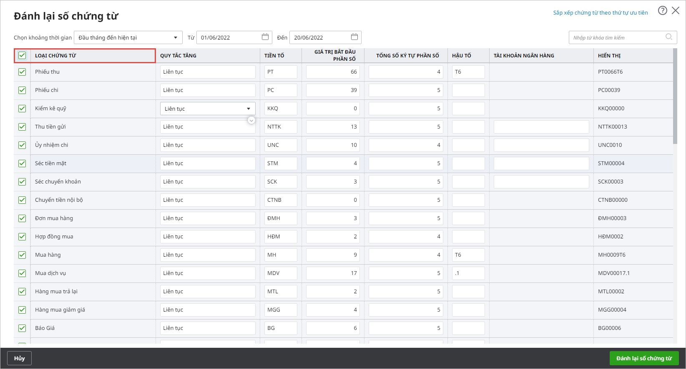Viewport: 686px width, 369px height.
Task: Click the Loại chứng từ column header
Action: [55, 56]
